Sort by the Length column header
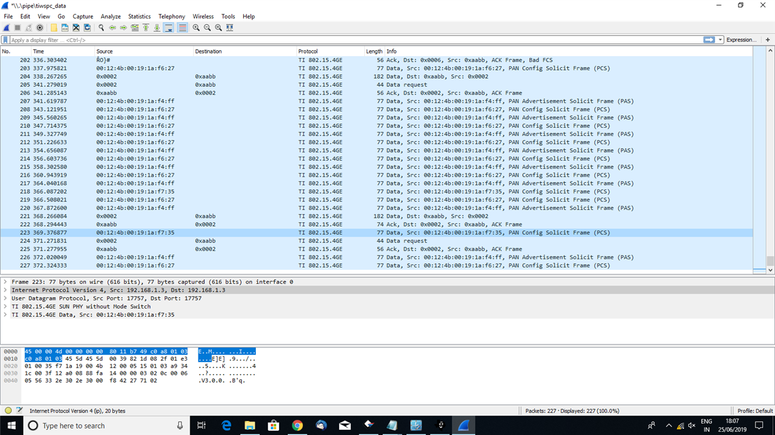This screenshot has height=435, width=775. pyautogui.click(x=374, y=51)
